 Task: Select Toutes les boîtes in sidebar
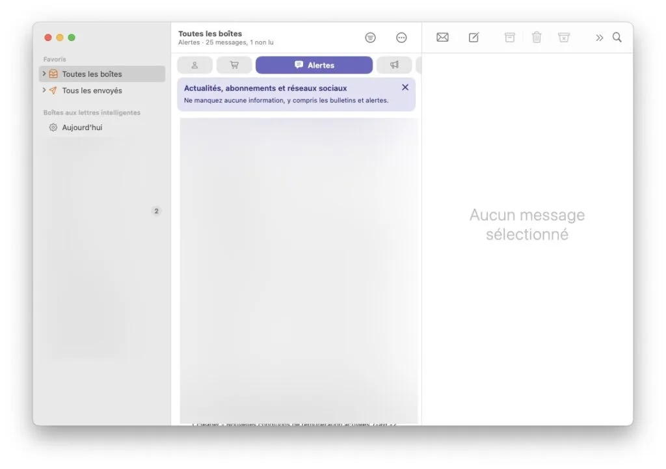[102, 74]
